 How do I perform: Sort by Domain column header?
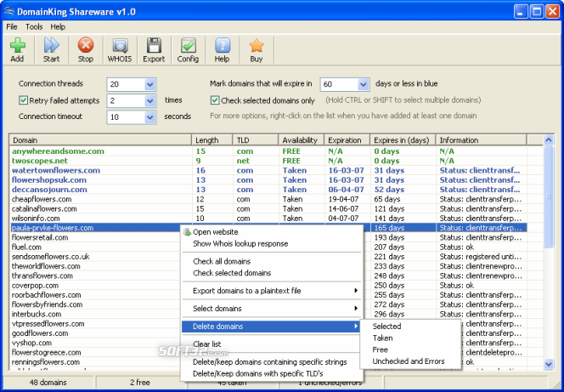[x=100, y=140]
